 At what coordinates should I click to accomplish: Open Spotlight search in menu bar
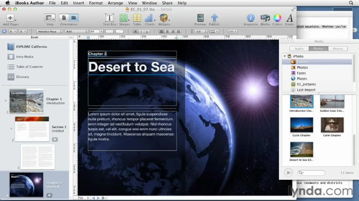(x=351, y=3)
